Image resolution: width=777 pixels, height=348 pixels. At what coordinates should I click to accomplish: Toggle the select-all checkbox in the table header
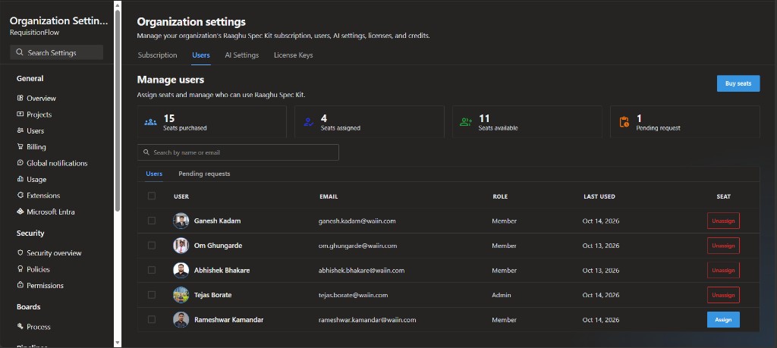(152, 196)
